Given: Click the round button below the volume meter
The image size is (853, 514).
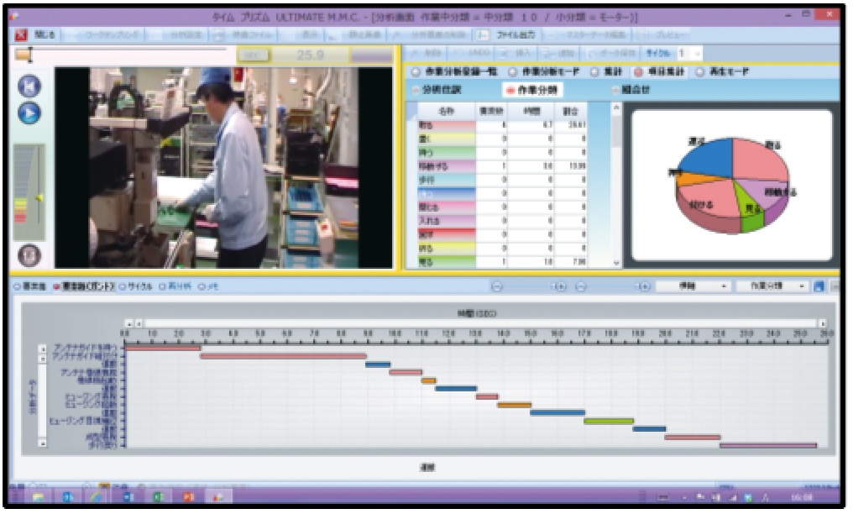Looking at the screenshot, I should [x=29, y=255].
